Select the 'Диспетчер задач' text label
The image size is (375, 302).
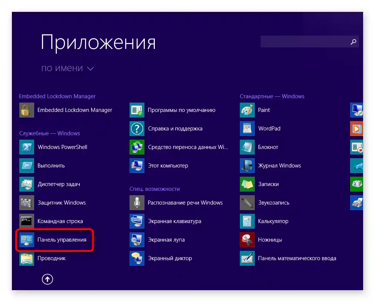pos(59,184)
